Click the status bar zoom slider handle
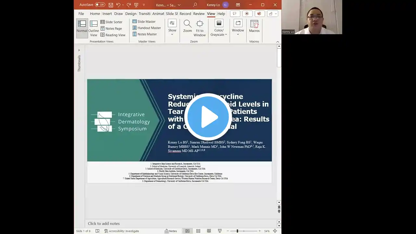Image resolution: width=416 pixels, height=234 pixels. pos(237,231)
